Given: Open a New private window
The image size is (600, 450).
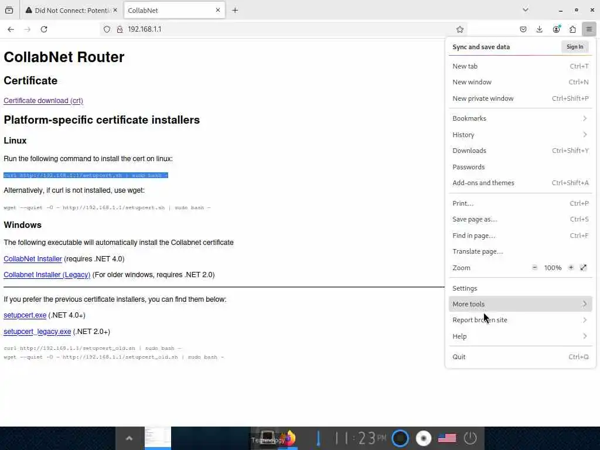Looking at the screenshot, I should point(520,98).
